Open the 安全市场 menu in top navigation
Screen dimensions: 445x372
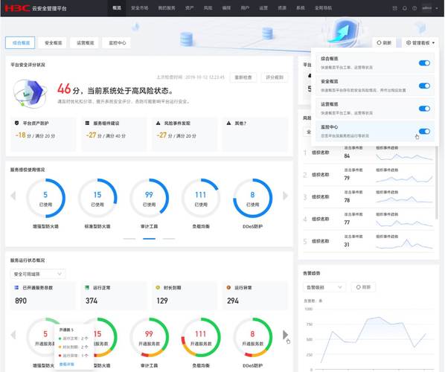click(x=139, y=8)
